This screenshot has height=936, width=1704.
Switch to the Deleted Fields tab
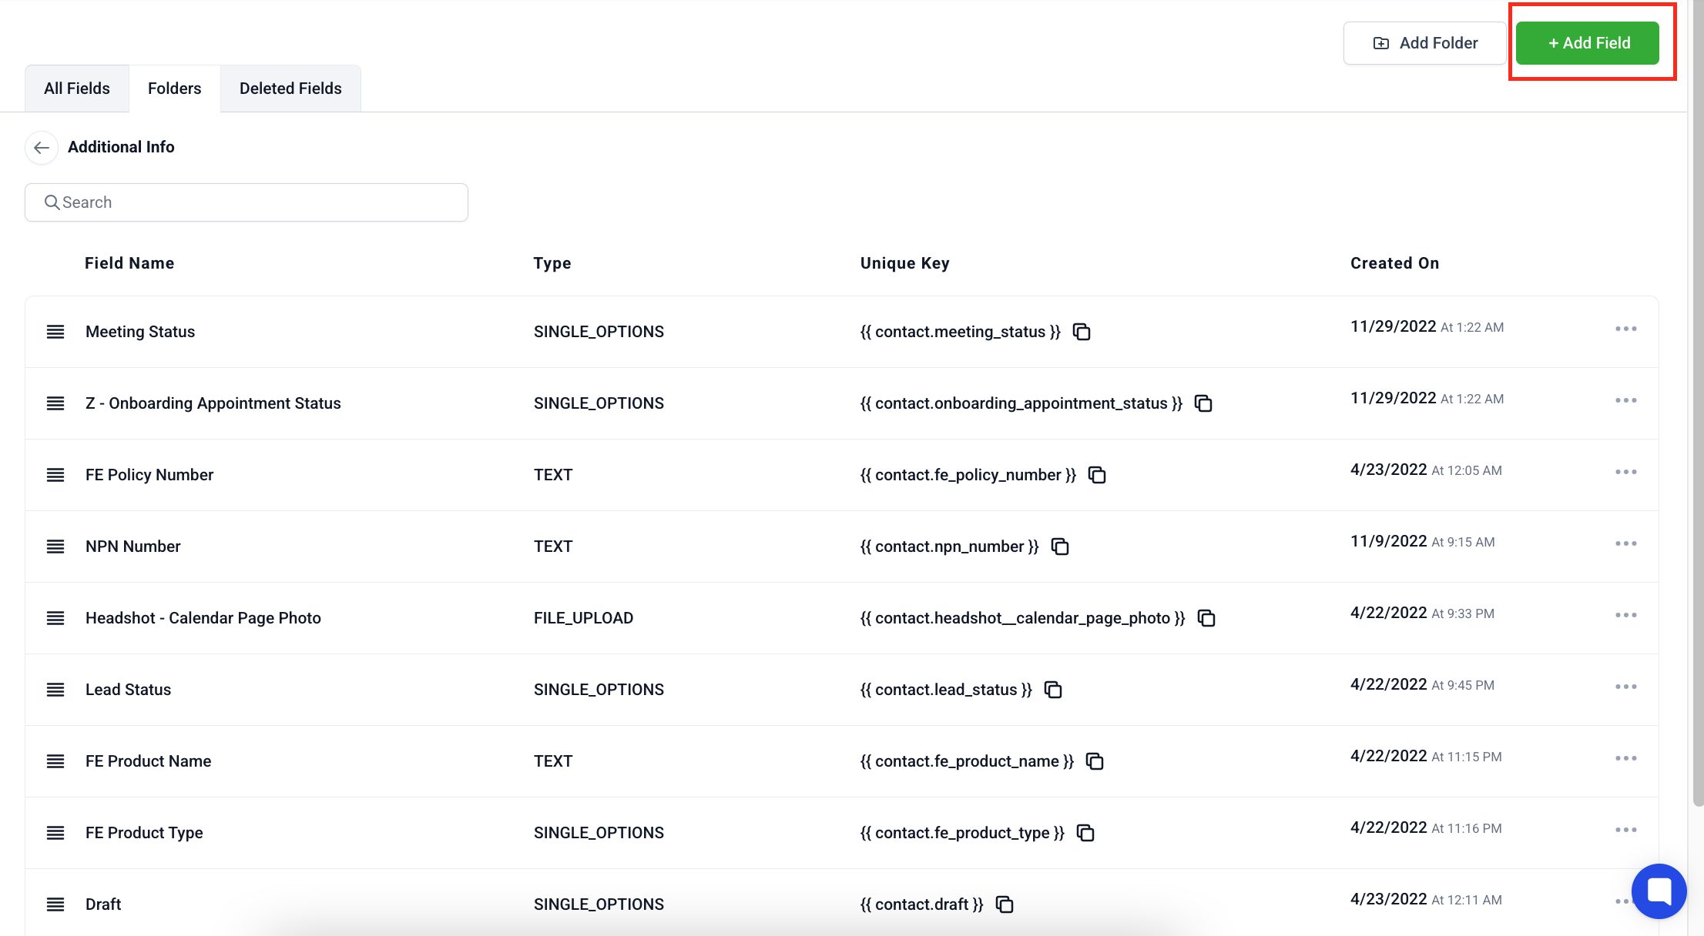pyautogui.click(x=290, y=89)
